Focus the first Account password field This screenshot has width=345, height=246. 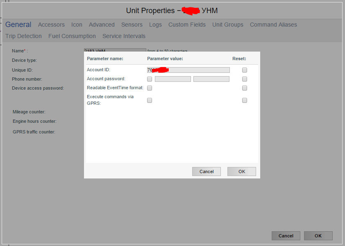[172, 79]
